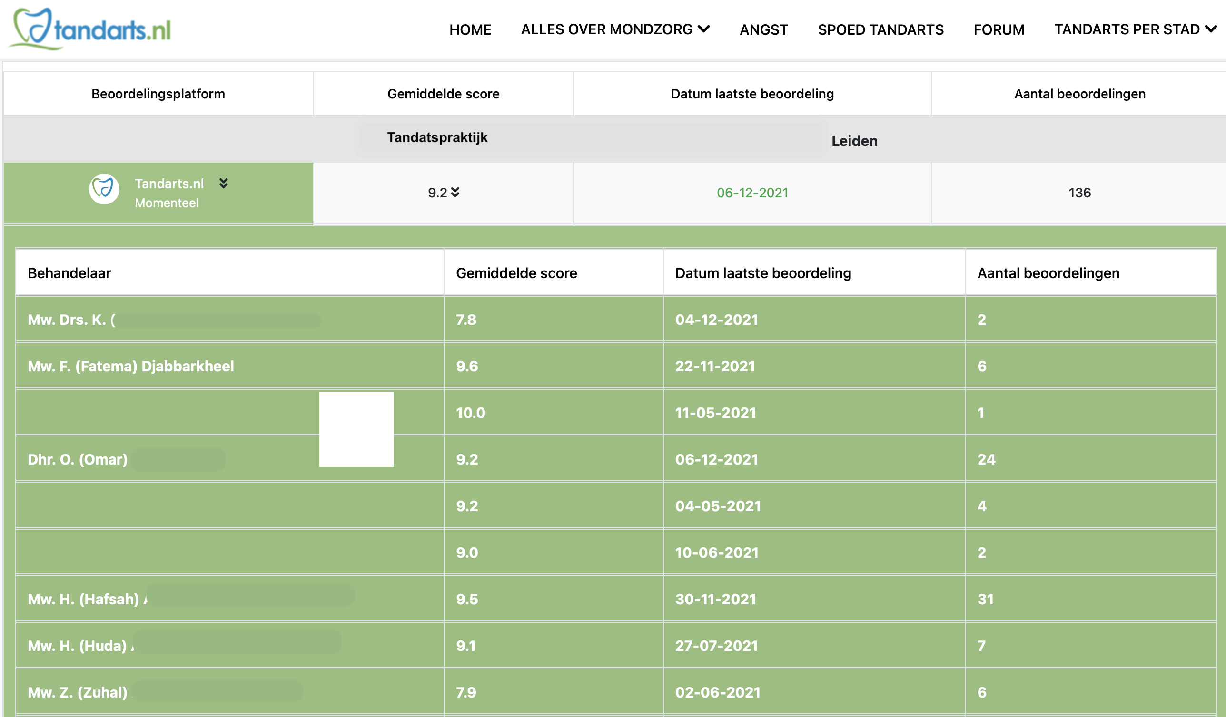Expand the Tandarts.nl platform row chevron
The height and width of the screenshot is (717, 1226).
point(223,183)
